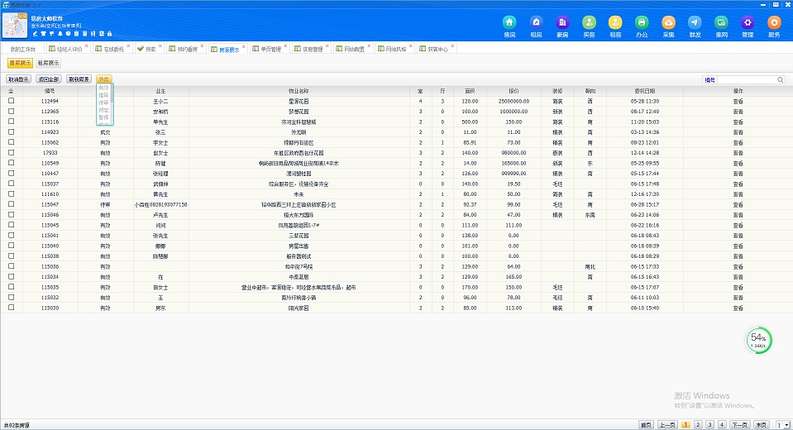Viewport: 793px width, 430px height.
Task: Switch to the 单页管理 tab
Action: coord(265,50)
